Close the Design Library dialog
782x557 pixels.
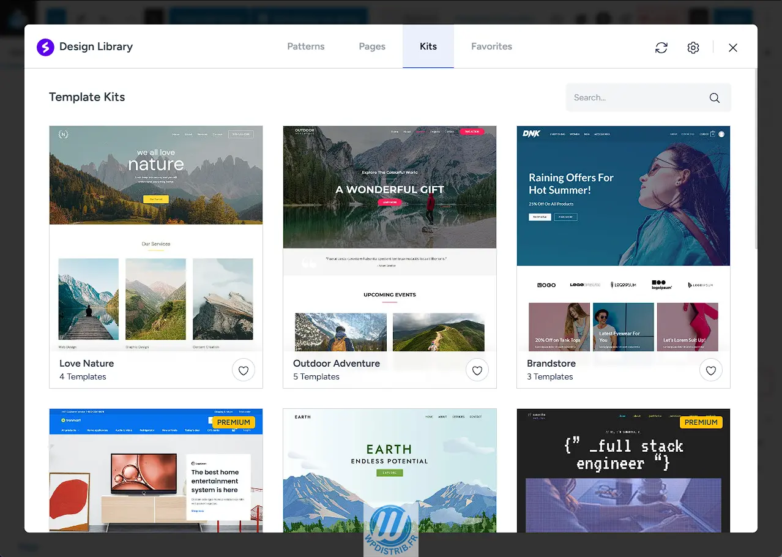733,48
